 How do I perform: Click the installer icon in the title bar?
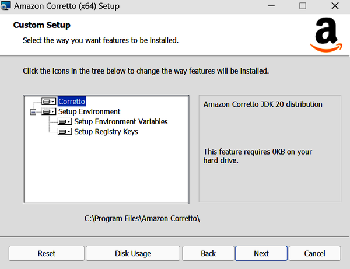(5, 6)
